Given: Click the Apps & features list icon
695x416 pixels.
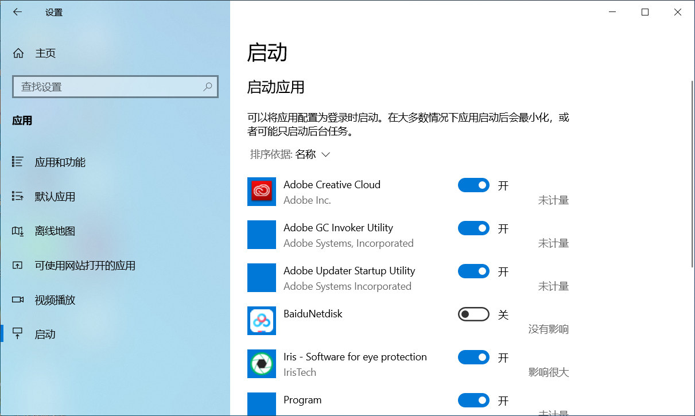Looking at the screenshot, I should [x=18, y=162].
